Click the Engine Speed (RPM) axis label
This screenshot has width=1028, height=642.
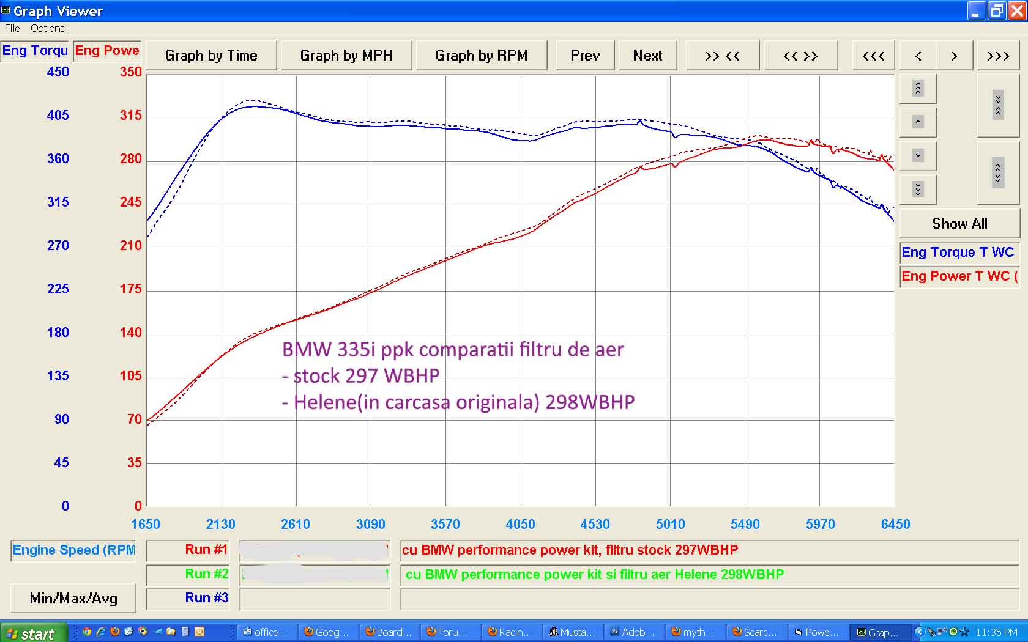[73, 550]
